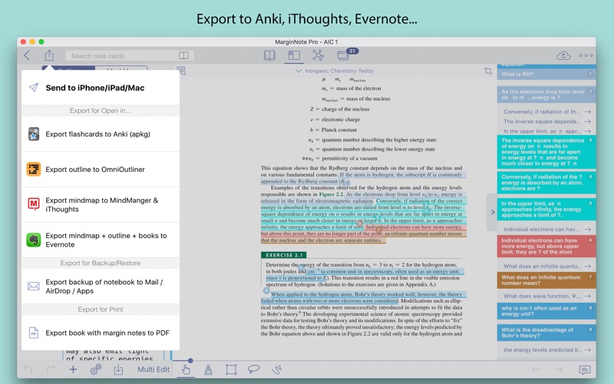Image resolution: width=614 pixels, height=384 pixels.
Task: Expand 'Individual electrons can hav...' arrow
Action: tap(587, 229)
